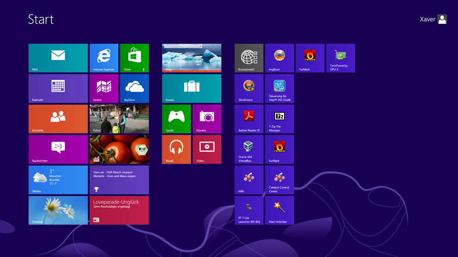
Task: Open the Desktop tile with daisies
Action: 58,210
